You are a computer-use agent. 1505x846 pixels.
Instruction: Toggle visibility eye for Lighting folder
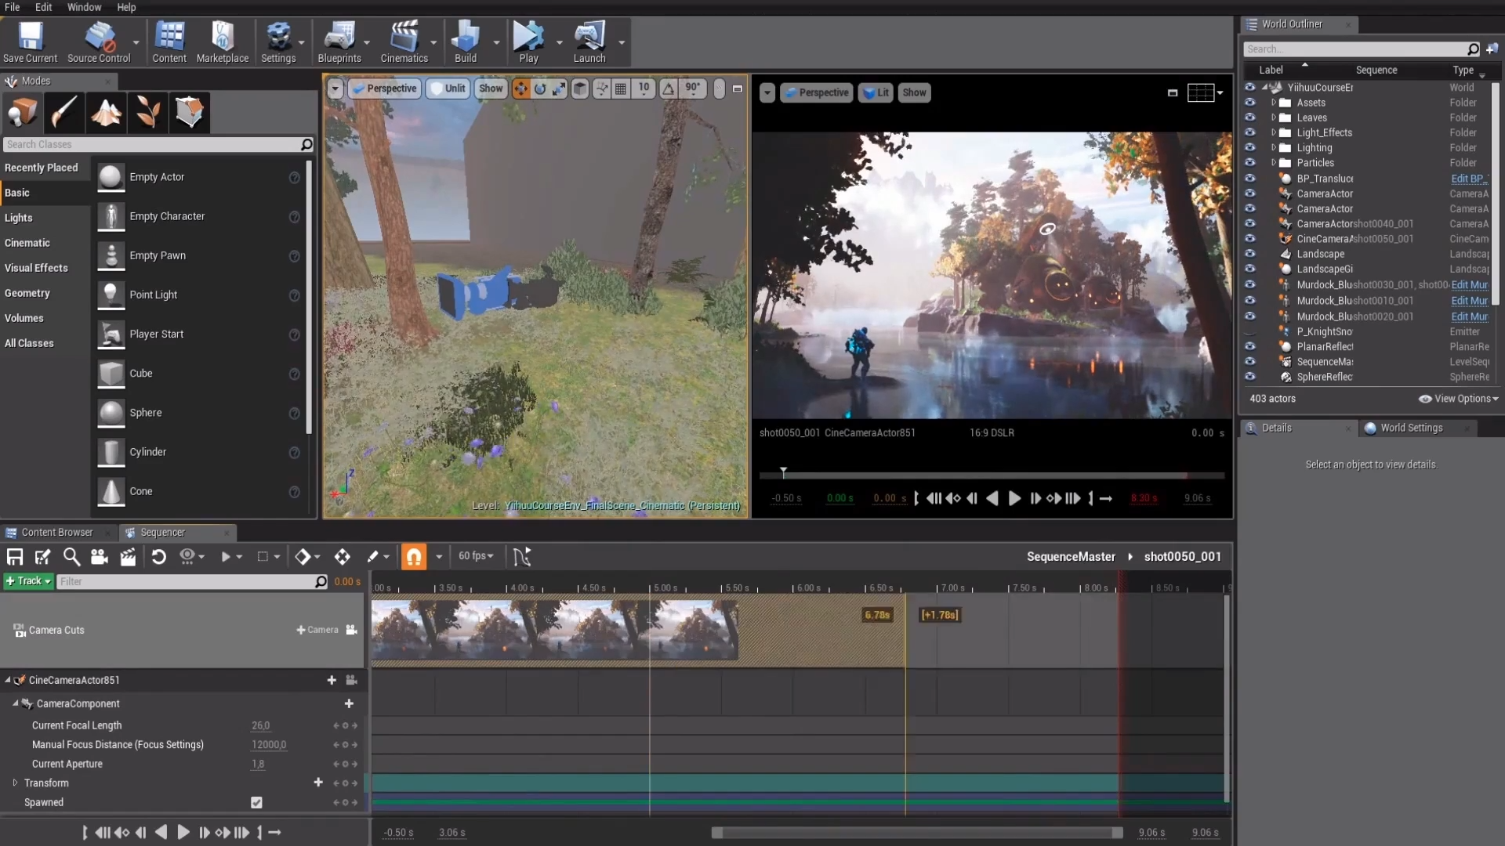[1250, 147]
